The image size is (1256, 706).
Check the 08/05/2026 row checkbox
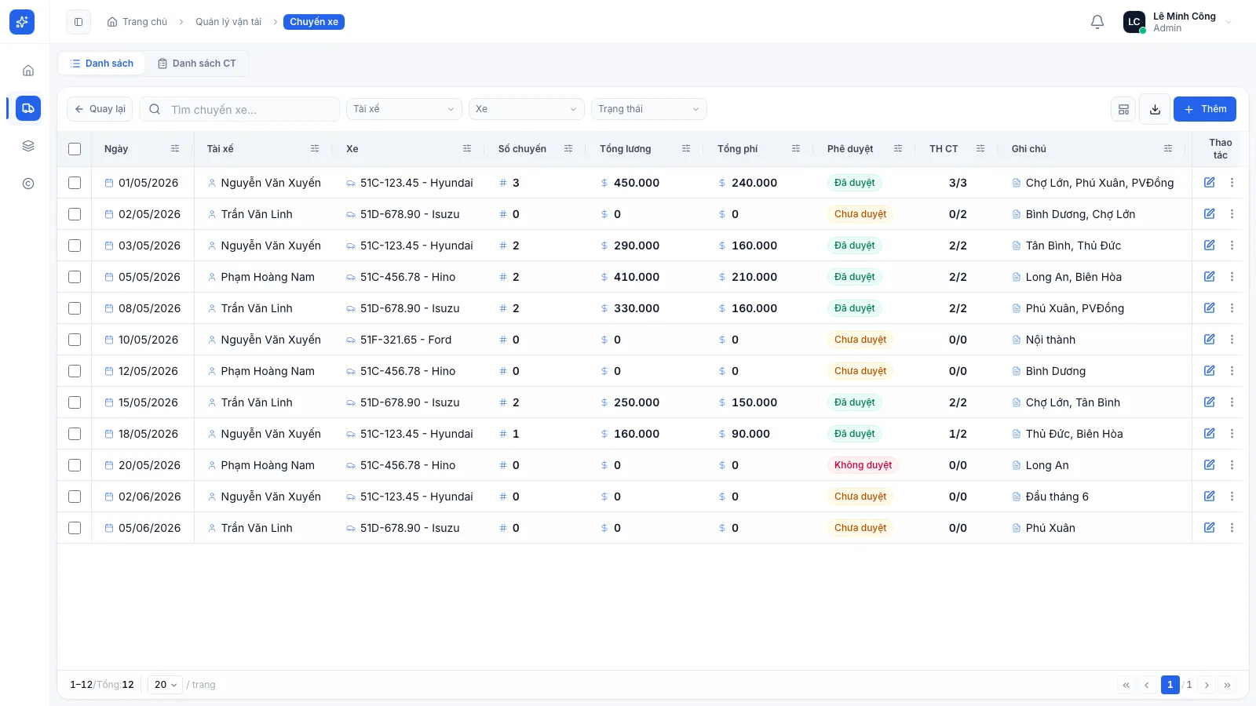point(75,308)
